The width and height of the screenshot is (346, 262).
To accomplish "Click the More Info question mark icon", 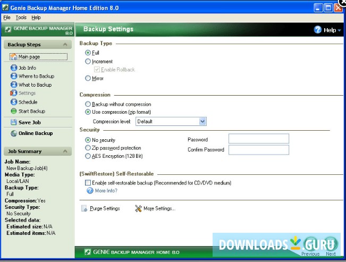I will pos(90,190).
